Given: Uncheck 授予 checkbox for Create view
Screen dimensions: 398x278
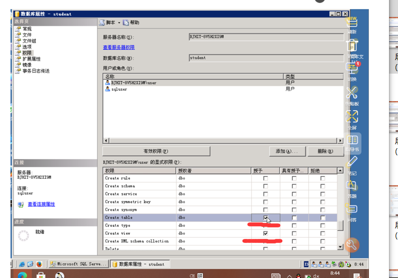Looking at the screenshot, I should [x=266, y=233].
